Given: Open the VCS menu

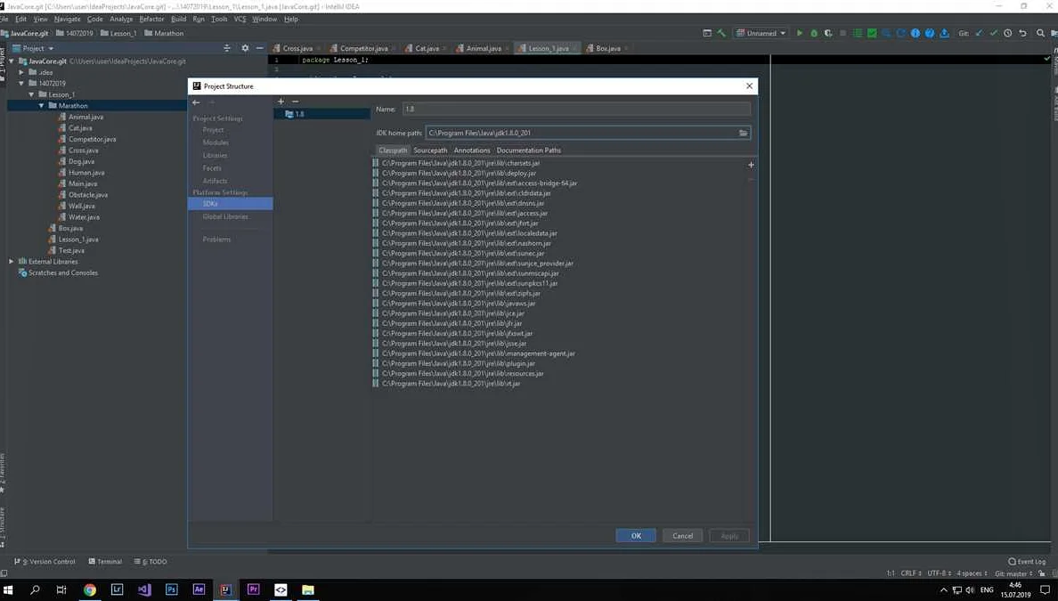Looking at the screenshot, I should [240, 19].
